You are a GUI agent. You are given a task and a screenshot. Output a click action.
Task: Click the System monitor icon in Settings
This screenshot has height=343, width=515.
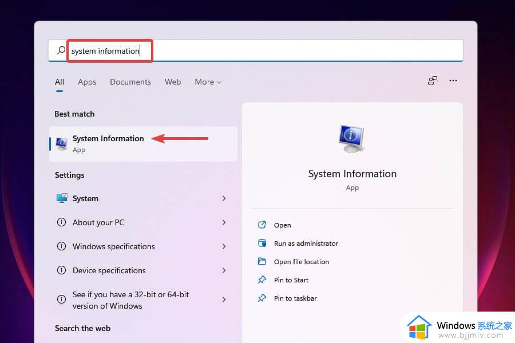click(x=62, y=198)
